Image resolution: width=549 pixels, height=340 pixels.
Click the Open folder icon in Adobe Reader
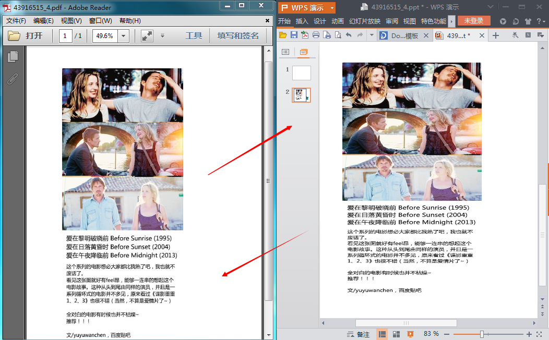(x=14, y=35)
